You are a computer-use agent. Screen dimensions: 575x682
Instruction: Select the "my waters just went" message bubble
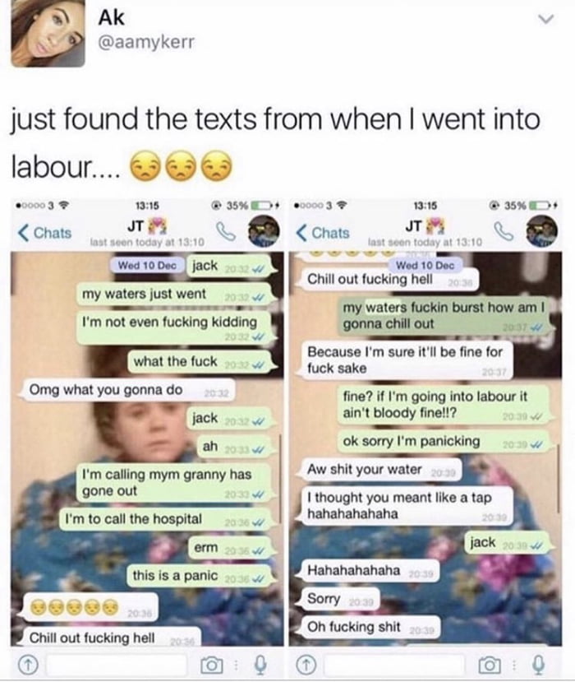pos(173,295)
